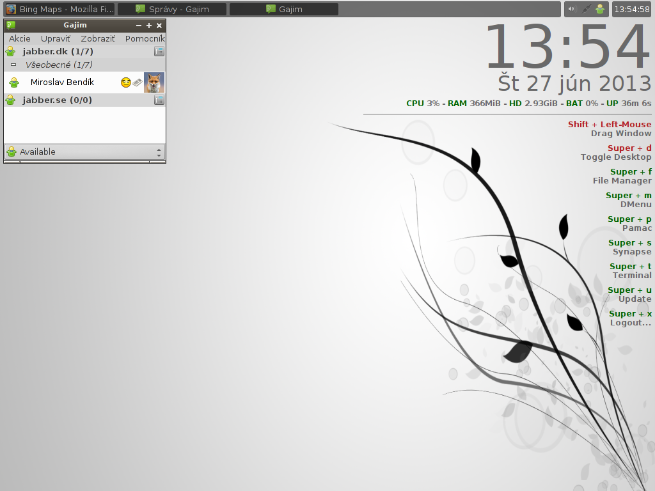Select contact Miroslav Bendík
This screenshot has width=655, height=491.
tap(85, 82)
